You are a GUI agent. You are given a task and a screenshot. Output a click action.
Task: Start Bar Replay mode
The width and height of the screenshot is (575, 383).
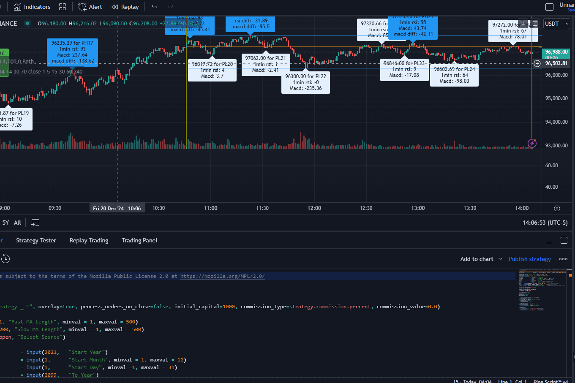tap(125, 7)
